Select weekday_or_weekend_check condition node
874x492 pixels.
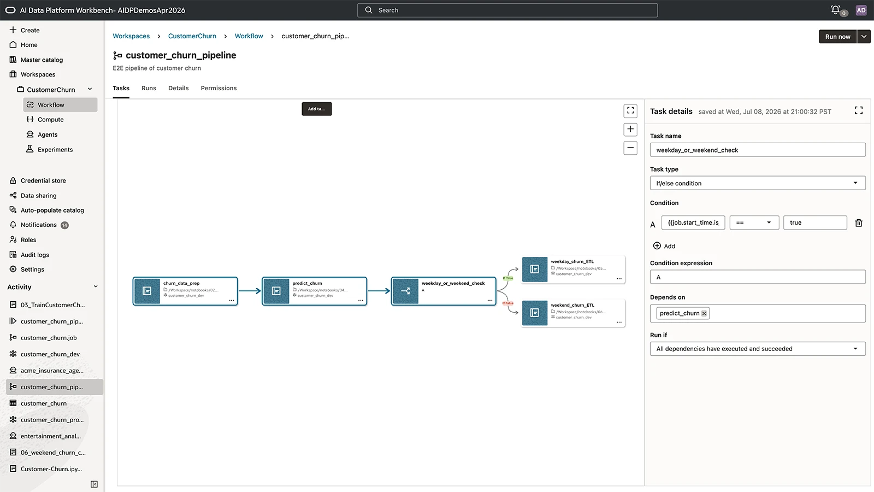click(x=444, y=291)
